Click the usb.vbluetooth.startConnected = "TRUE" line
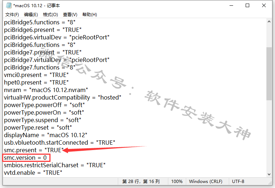The width and height of the screenshot is (275, 188). (60, 143)
